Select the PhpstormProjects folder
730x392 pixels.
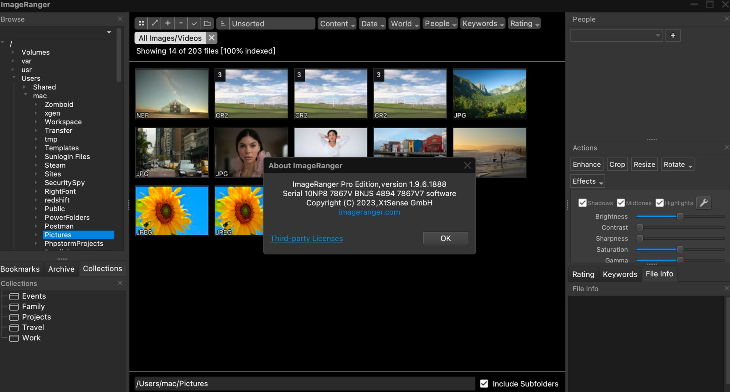coord(74,243)
